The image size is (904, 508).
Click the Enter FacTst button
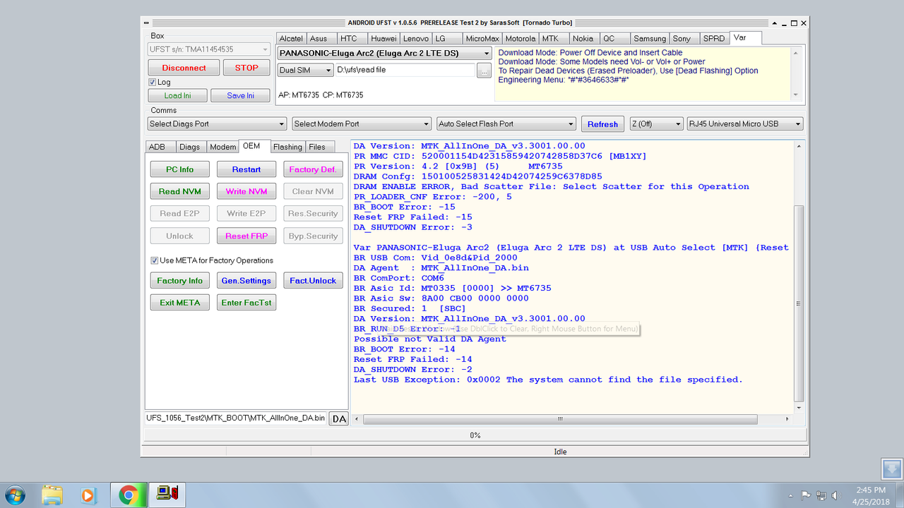(x=246, y=303)
